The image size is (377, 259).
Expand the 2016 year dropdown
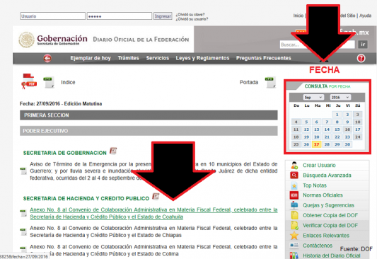340,98
